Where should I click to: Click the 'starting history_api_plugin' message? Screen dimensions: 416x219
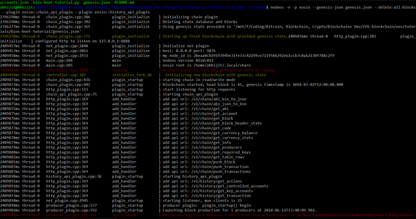[192, 176]
